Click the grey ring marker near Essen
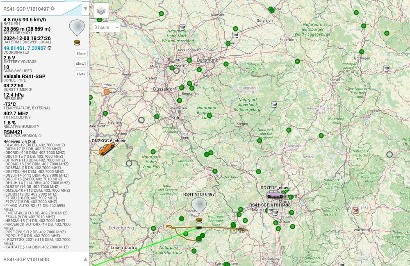Image resolution: width=410 pixels, height=266 pixels. pyautogui.click(x=176, y=70)
